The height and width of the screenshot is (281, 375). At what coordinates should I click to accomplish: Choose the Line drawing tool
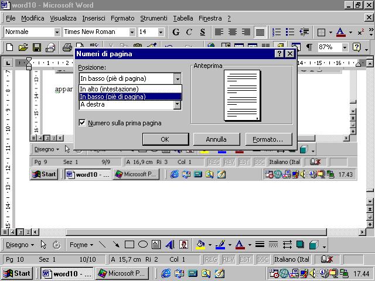[x=103, y=245]
